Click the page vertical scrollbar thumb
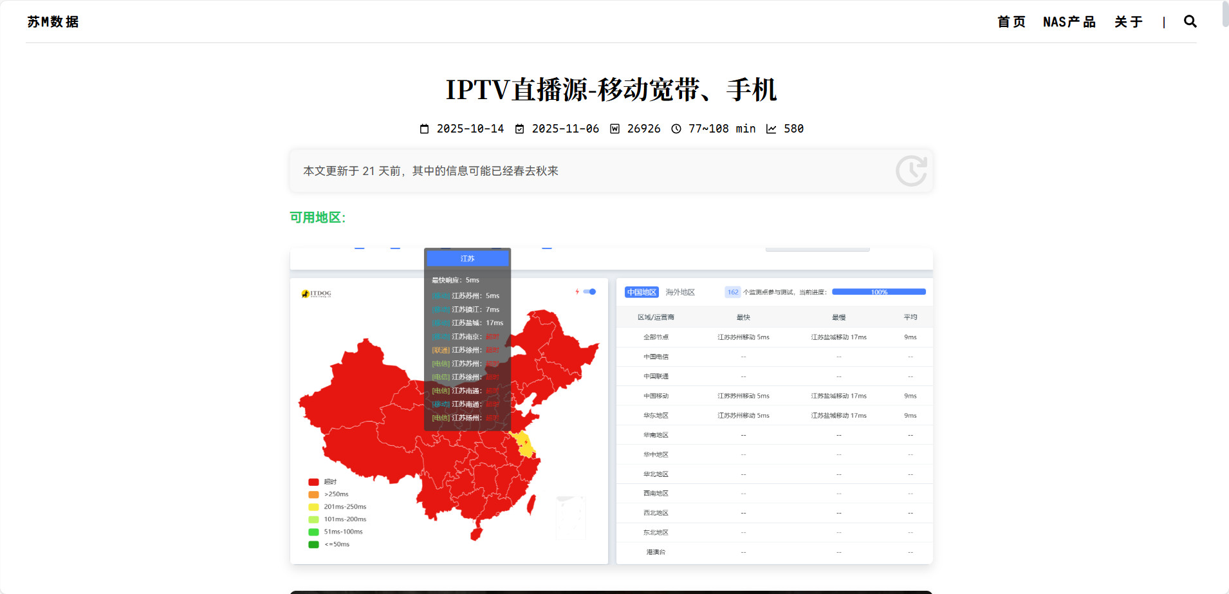Image resolution: width=1229 pixels, height=594 pixels. point(1224,14)
